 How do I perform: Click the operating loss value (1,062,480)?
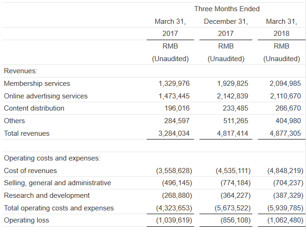(285, 220)
